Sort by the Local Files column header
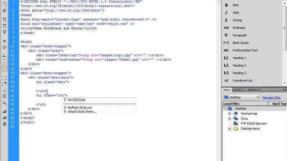The height and width of the screenshot is (161, 287). click(x=245, y=104)
